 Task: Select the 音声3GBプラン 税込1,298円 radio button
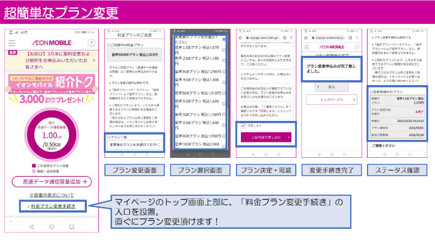point(224,72)
